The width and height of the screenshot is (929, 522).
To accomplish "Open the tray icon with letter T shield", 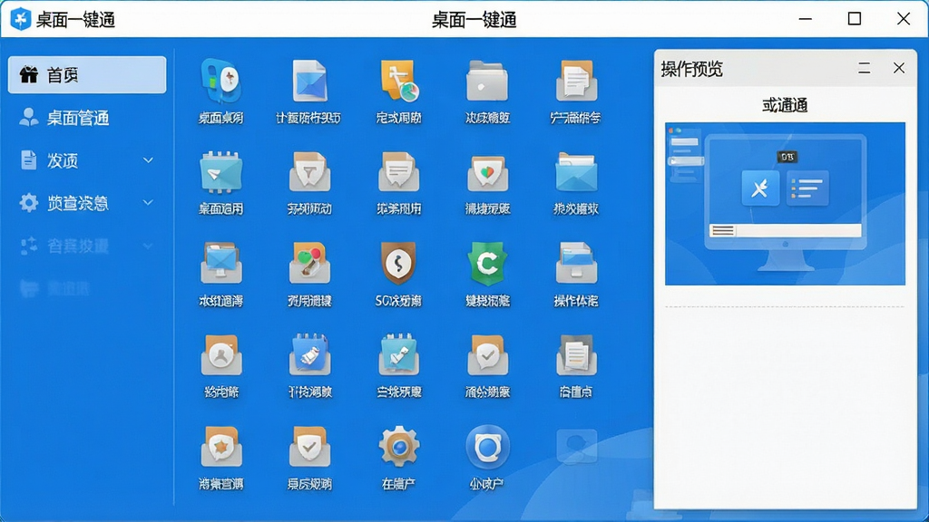I will point(309,172).
